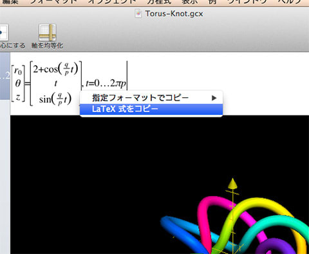
Task: Expand the 指定フォーマットでコピー submenu arrow
Action: pos(214,98)
